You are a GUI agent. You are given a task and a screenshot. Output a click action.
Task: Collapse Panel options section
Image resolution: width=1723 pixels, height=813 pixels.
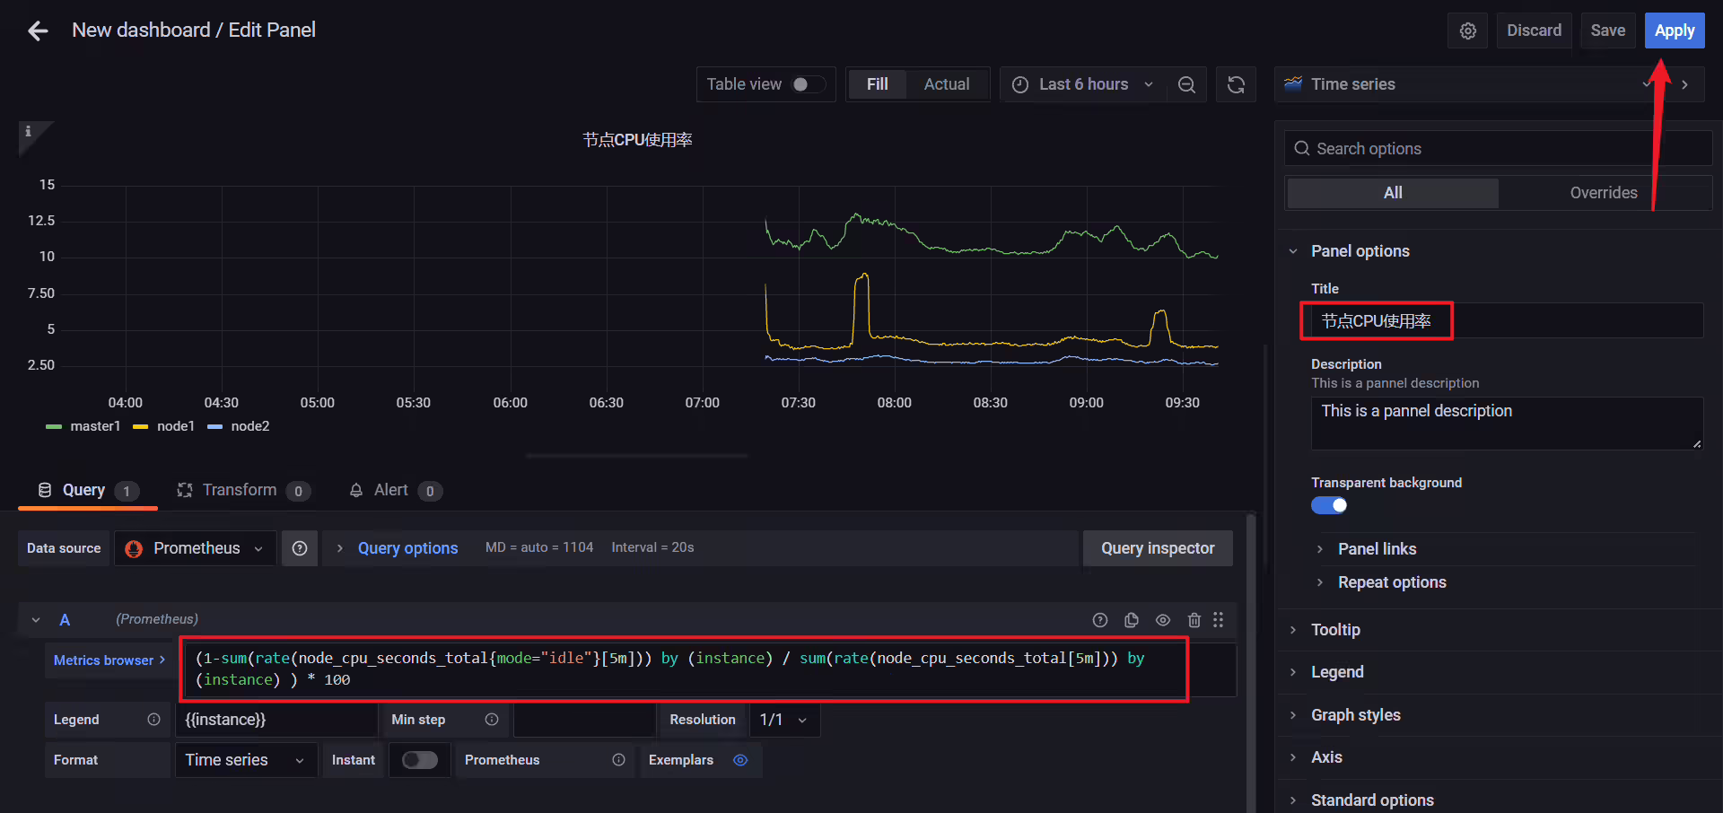pyautogui.click(x=1360, y=251)
